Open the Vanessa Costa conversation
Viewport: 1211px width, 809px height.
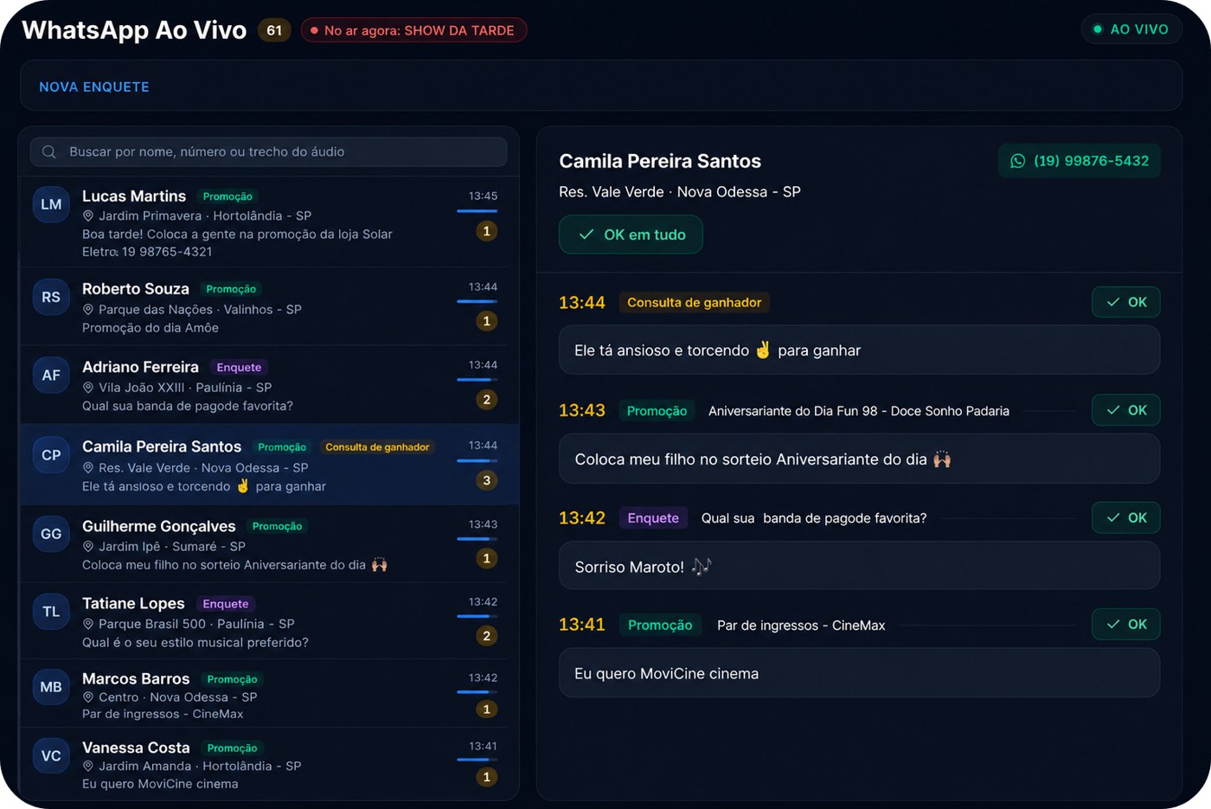(269, 764)
